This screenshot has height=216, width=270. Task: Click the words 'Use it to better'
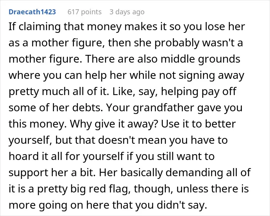click(198, 124)
